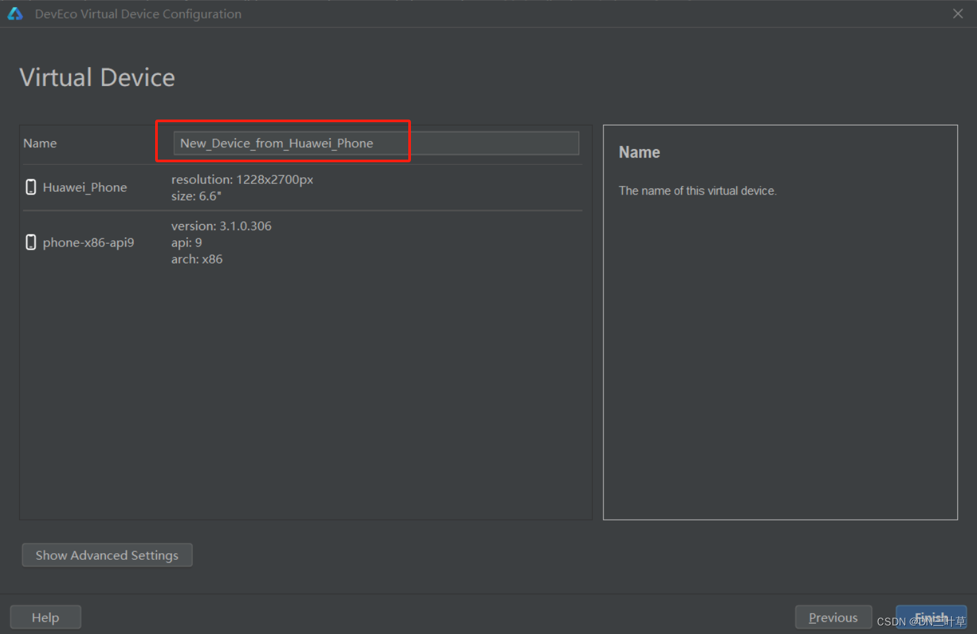The width and height of the screenshot is (977, 634).
Task: Click the phone icon beside Huawei_Phone
Action: click(x=31, y=187)
